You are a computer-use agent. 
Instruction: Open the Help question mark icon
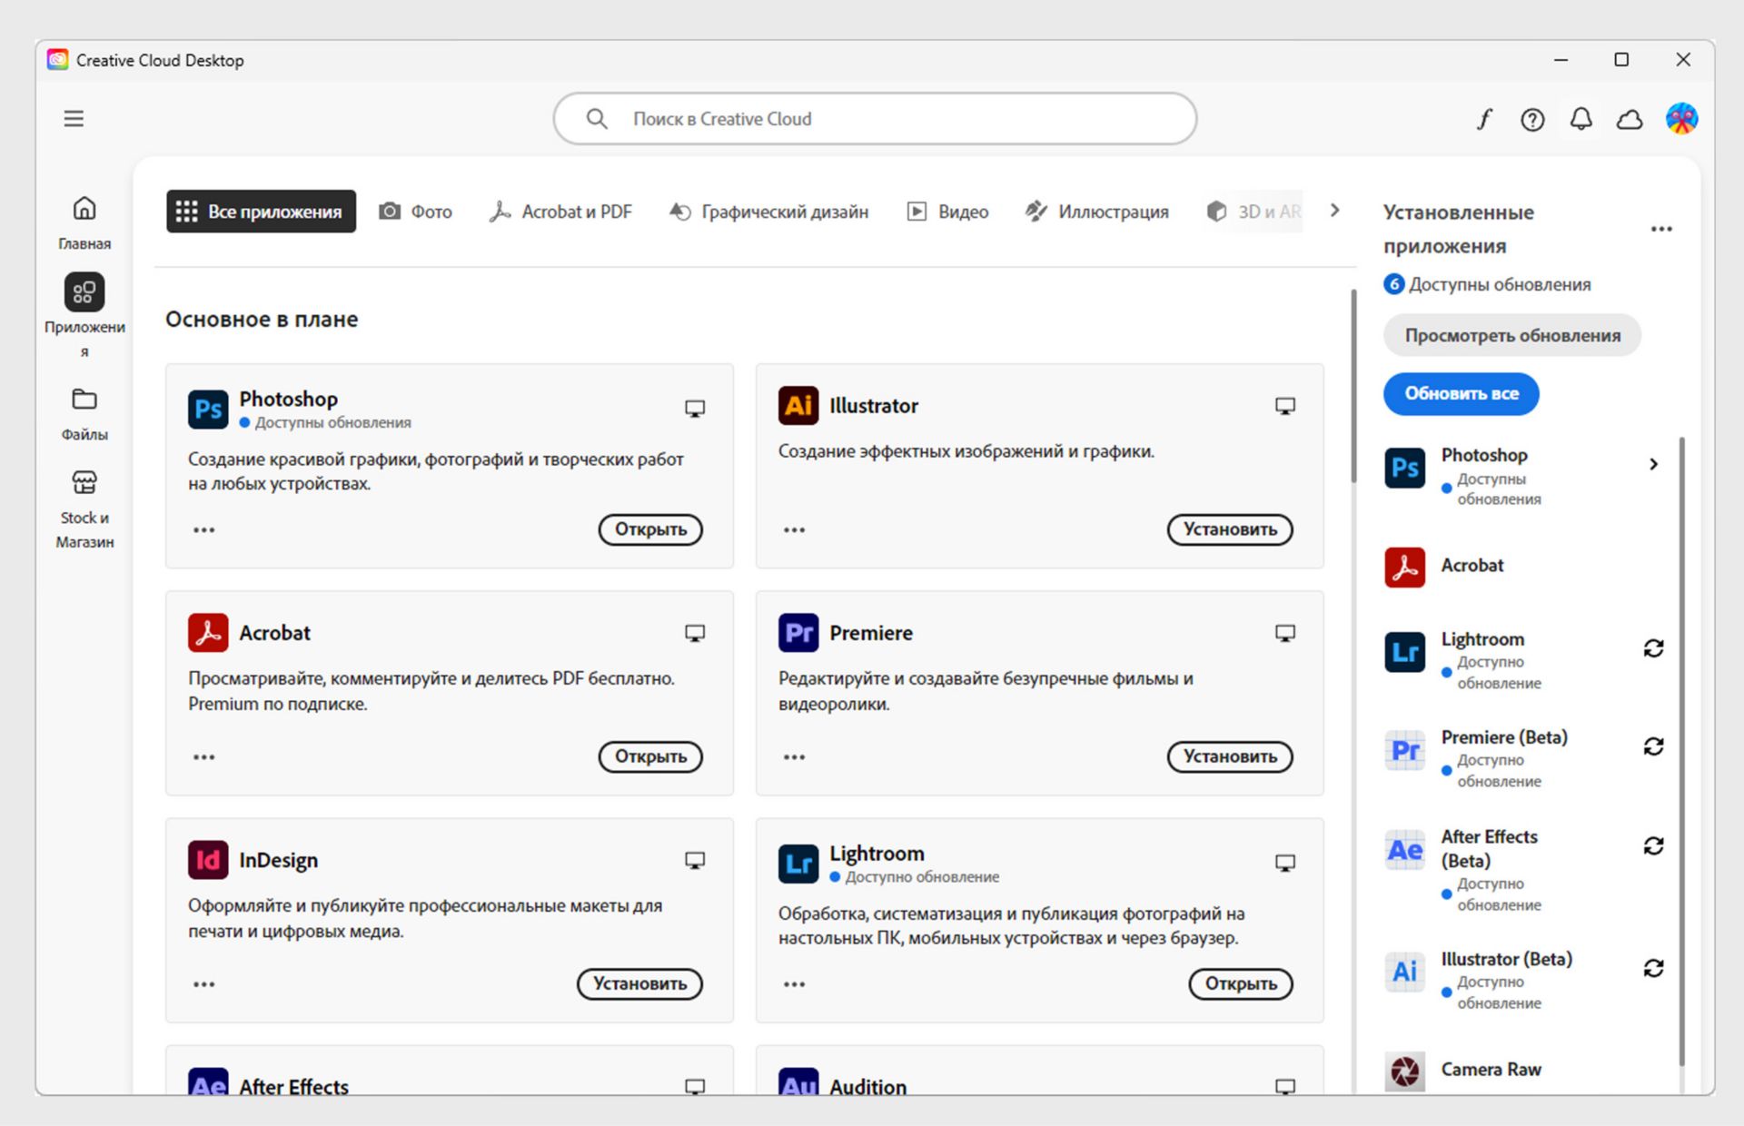(1532, 119)
